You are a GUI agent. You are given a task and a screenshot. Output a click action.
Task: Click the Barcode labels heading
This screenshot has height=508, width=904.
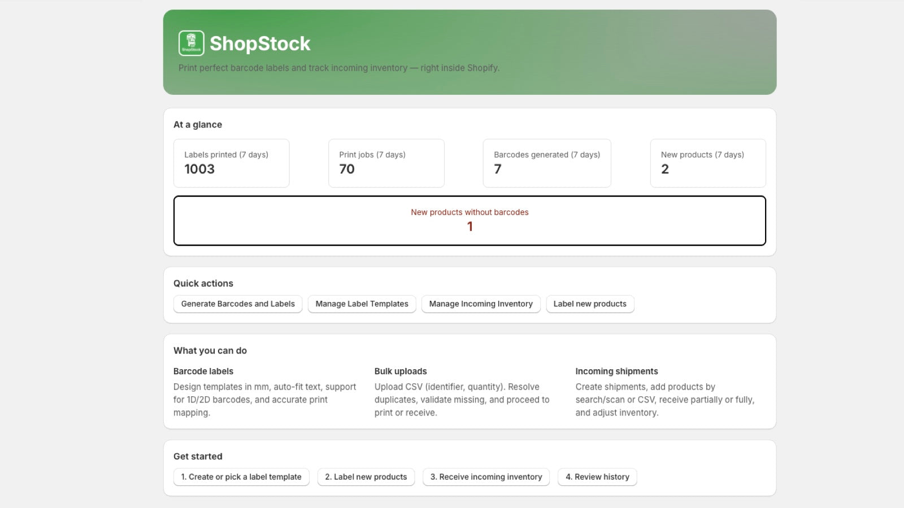(203, 371)
